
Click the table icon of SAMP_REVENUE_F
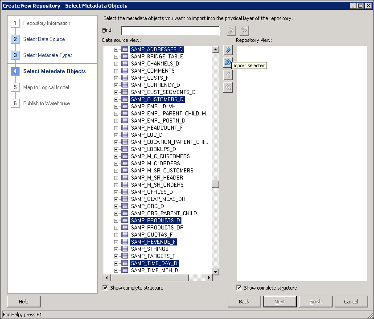124,242
